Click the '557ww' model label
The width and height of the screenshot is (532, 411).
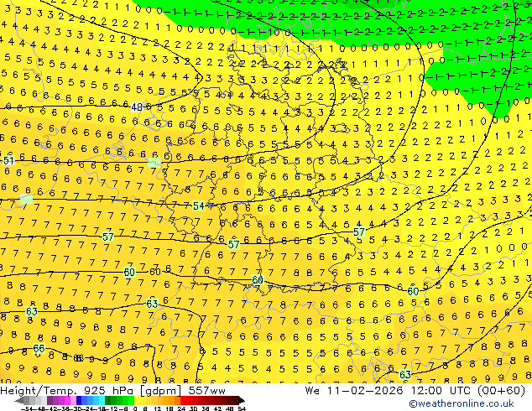click(207, 391)
